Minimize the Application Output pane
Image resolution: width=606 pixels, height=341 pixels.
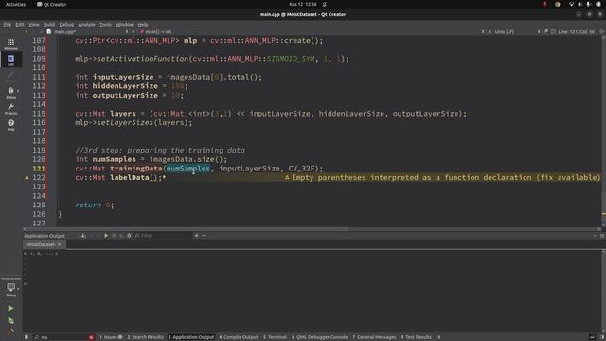pos(595,236)
